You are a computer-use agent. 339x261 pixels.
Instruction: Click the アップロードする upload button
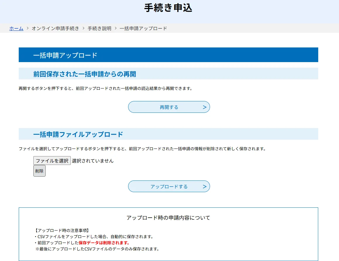[169, 186]
